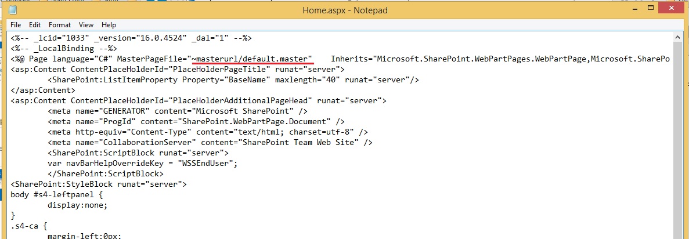The image size is (689, 239).
Task: Click the ".s4-ca {" line
Action: (x=29, y=226)
